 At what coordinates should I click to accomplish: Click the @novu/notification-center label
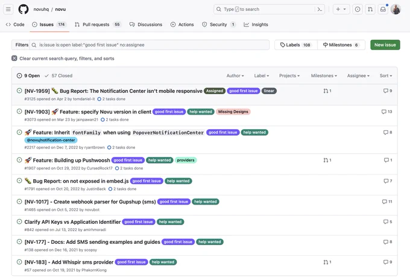click(51, 140)
